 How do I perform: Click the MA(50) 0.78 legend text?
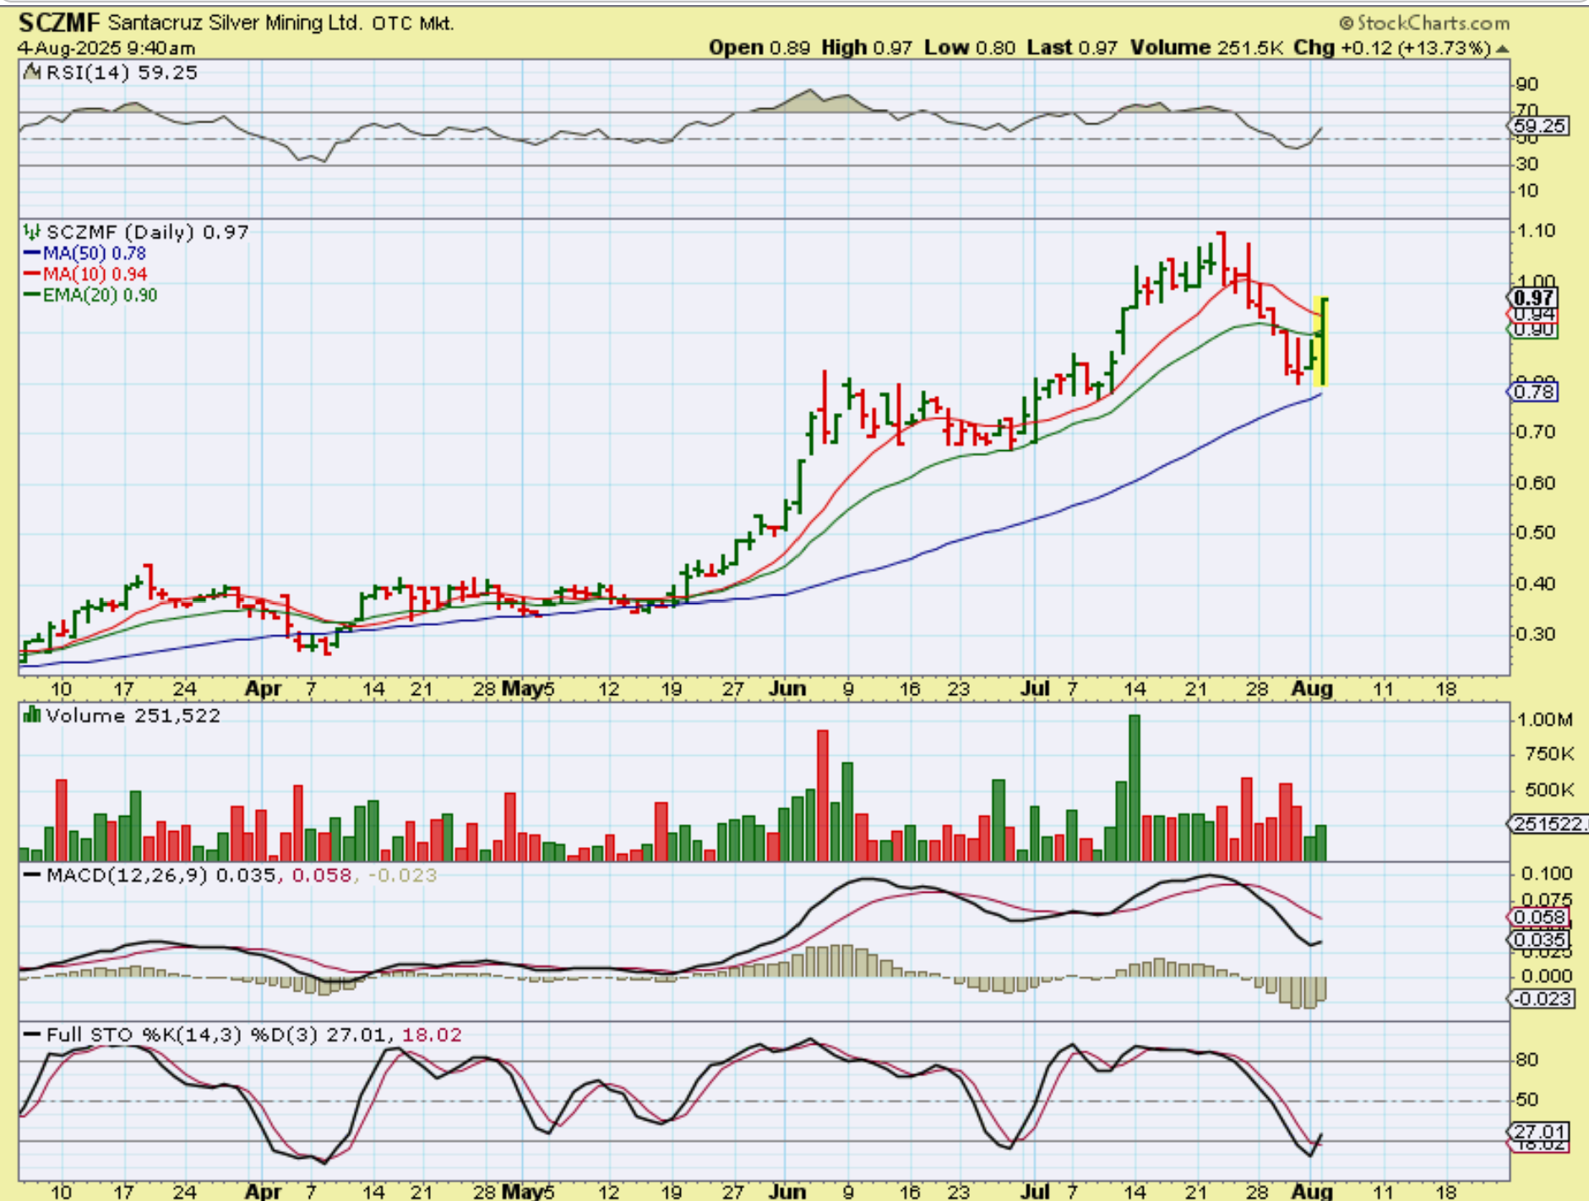[x=95, y=253]
